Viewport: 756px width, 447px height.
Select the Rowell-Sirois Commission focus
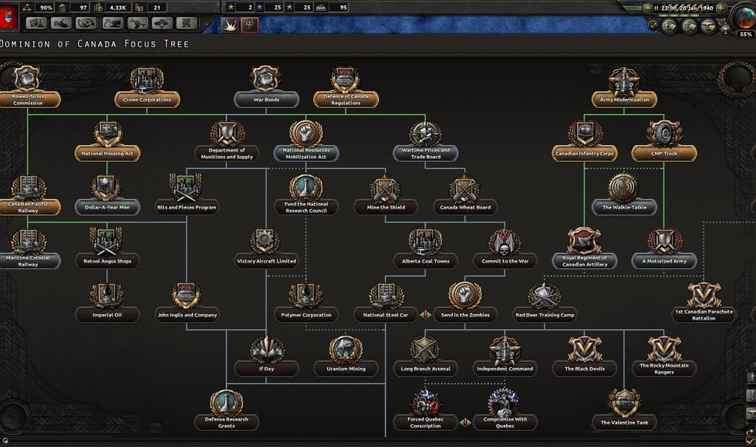point(28,99)
